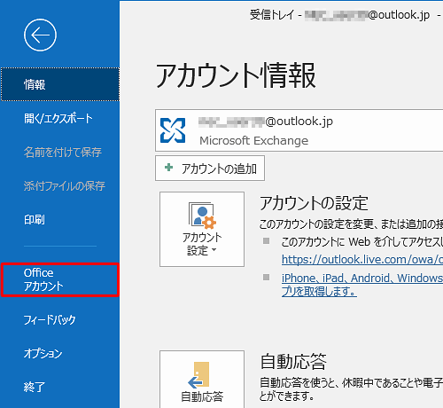The image size is (443, 408).
Task: Click the automatic reply door-arrow icon
Action: click(x=198, y=375)
